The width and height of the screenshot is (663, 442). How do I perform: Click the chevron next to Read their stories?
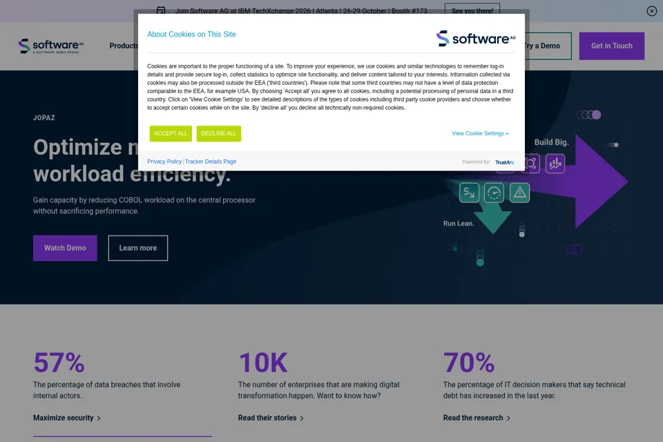(302, 419)
